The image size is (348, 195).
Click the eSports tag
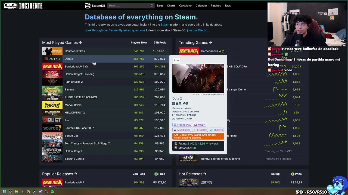pos(216,130)
